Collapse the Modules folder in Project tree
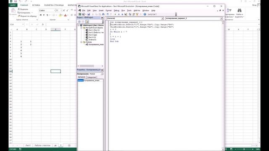Image resolution: width=269 pixels, height=151 pixels. click(x=81, y=42)
